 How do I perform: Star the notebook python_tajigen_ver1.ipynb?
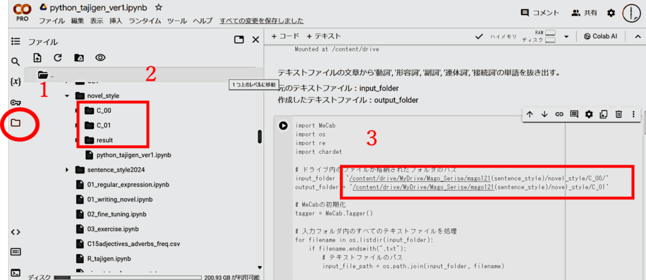(158, 7)
